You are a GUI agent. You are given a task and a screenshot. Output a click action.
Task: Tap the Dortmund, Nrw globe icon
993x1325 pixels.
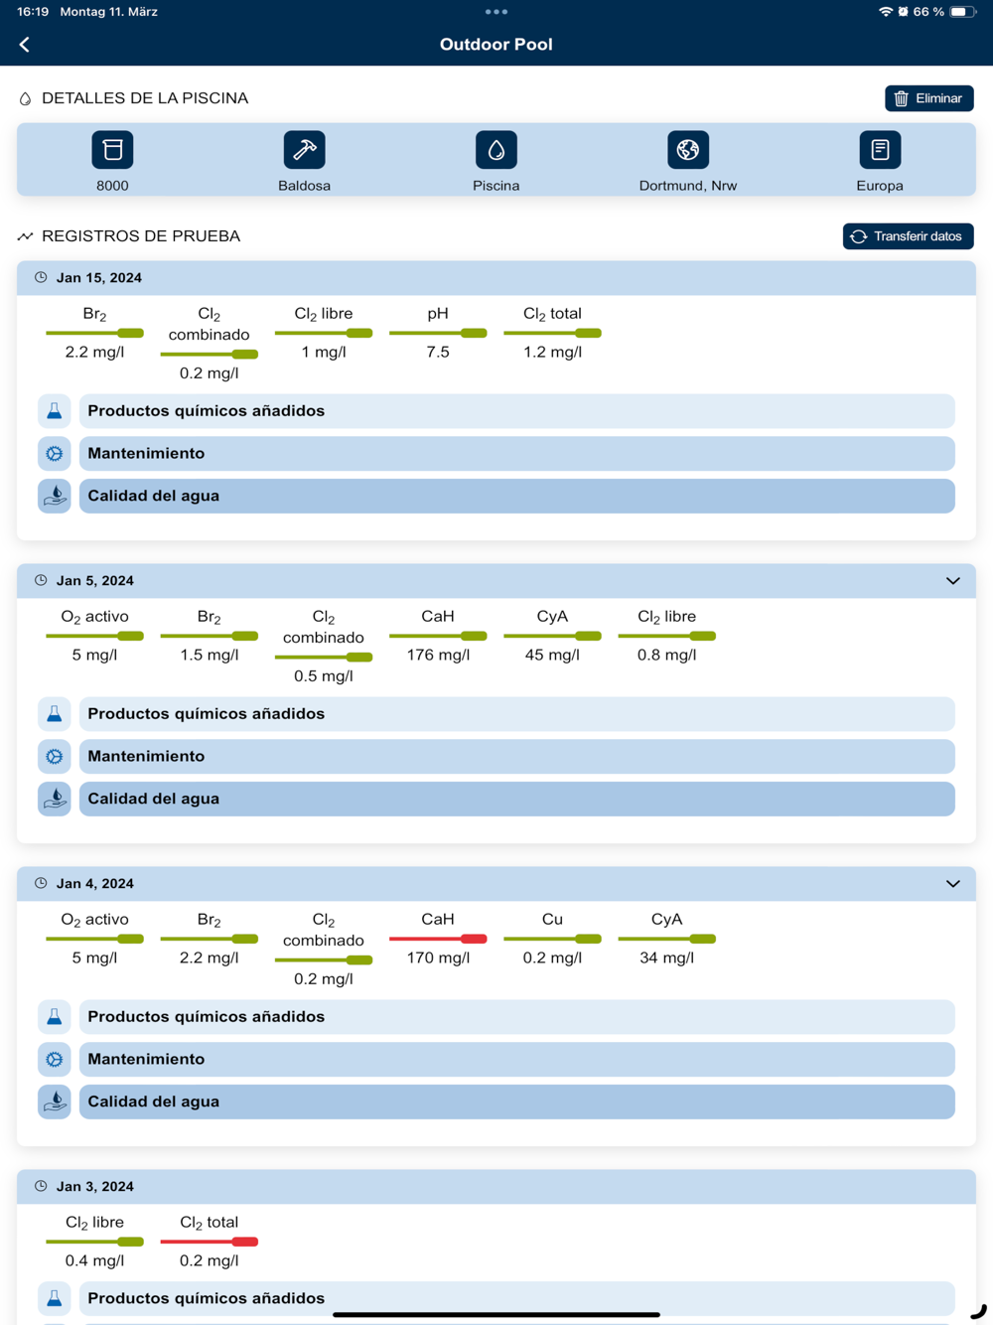point(687,150)
